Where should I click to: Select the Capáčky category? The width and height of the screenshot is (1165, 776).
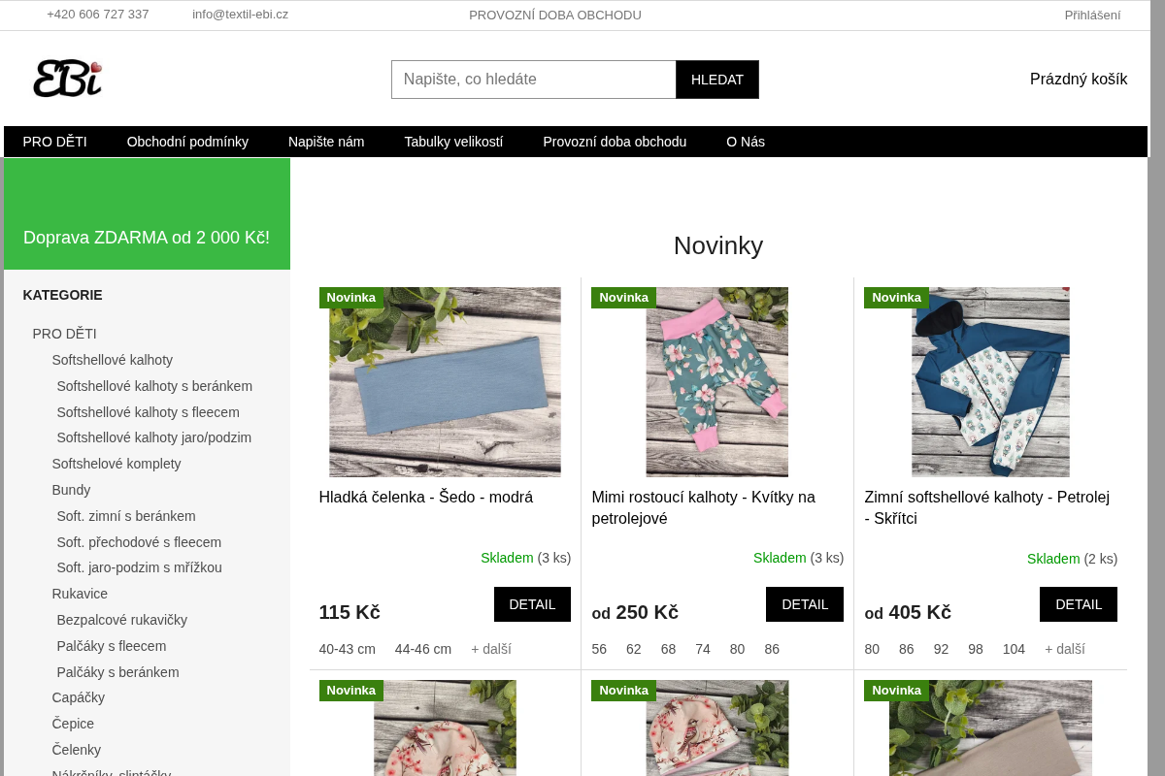(x=79, y=697)
